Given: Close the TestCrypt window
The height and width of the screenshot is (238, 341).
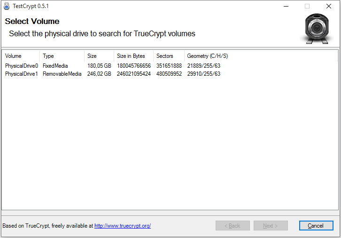Looking at the screenshot, I should click(x=329, y=6).
